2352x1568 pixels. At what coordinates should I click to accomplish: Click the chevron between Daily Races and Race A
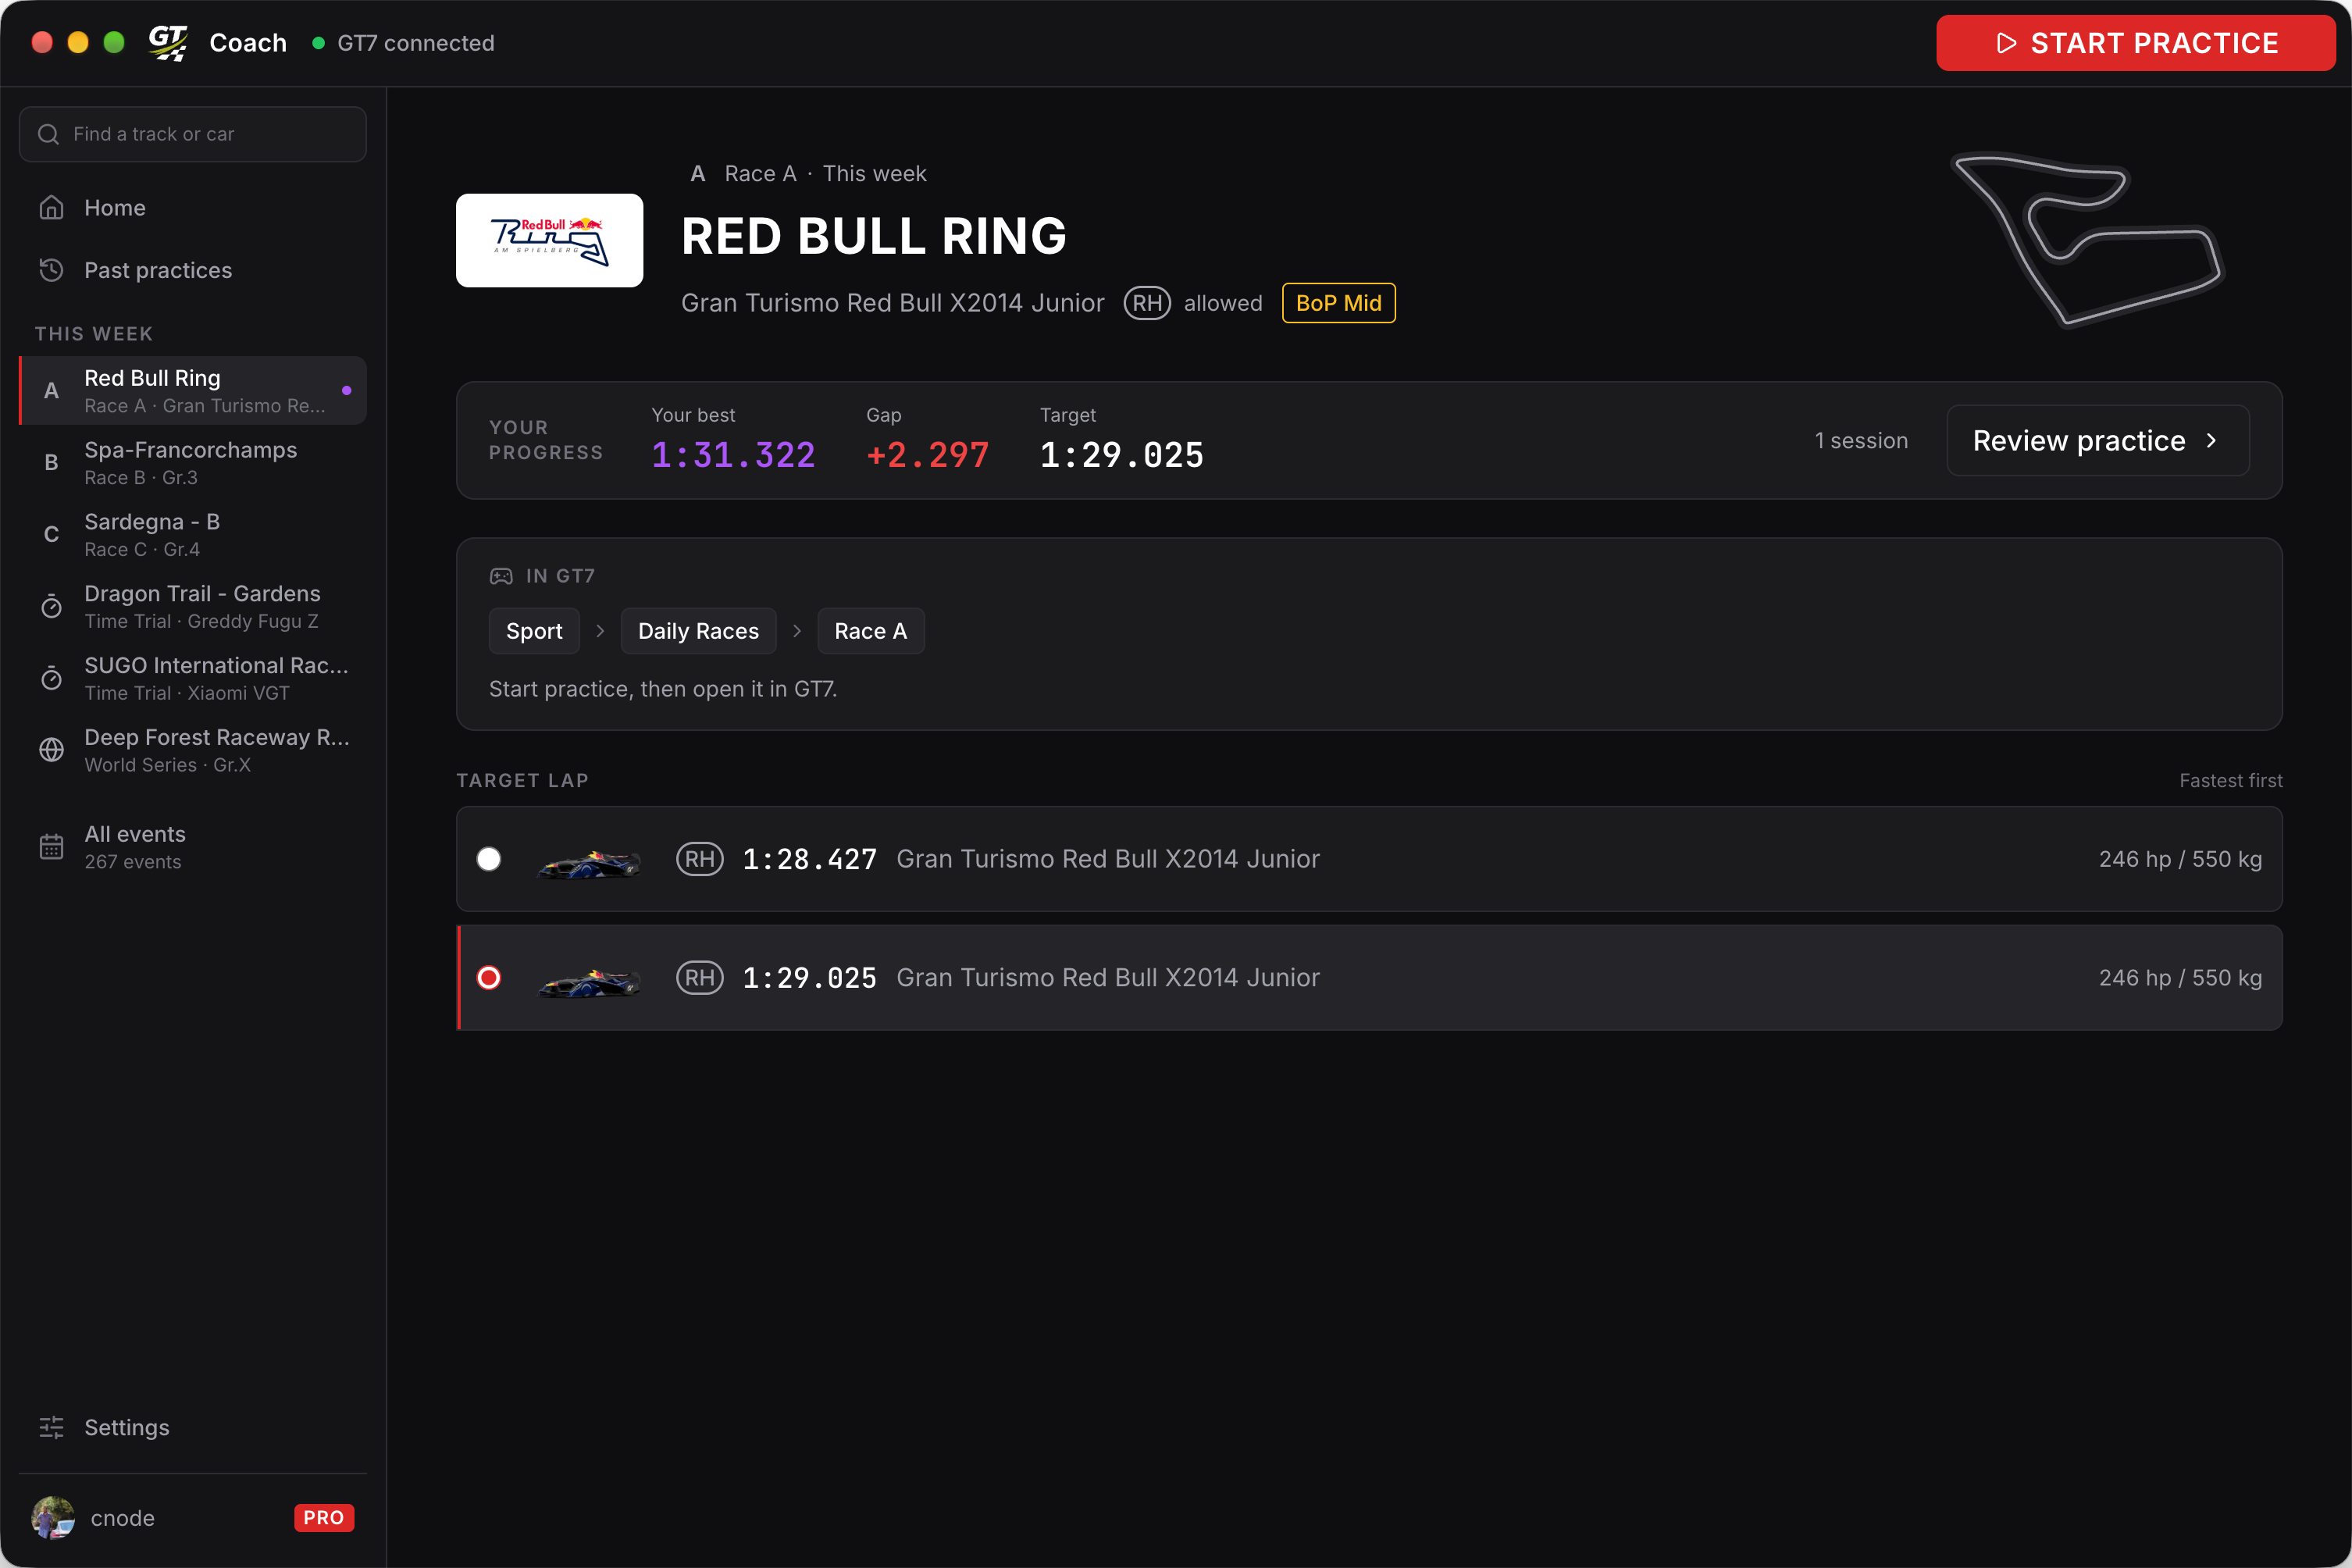coord(797,631)
